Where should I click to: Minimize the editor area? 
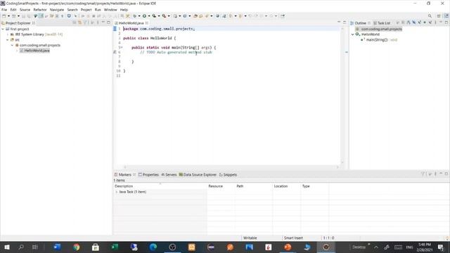339,22
